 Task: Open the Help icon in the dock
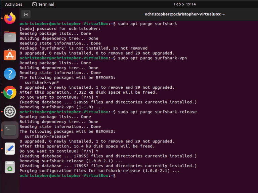[x=10, y=74]
